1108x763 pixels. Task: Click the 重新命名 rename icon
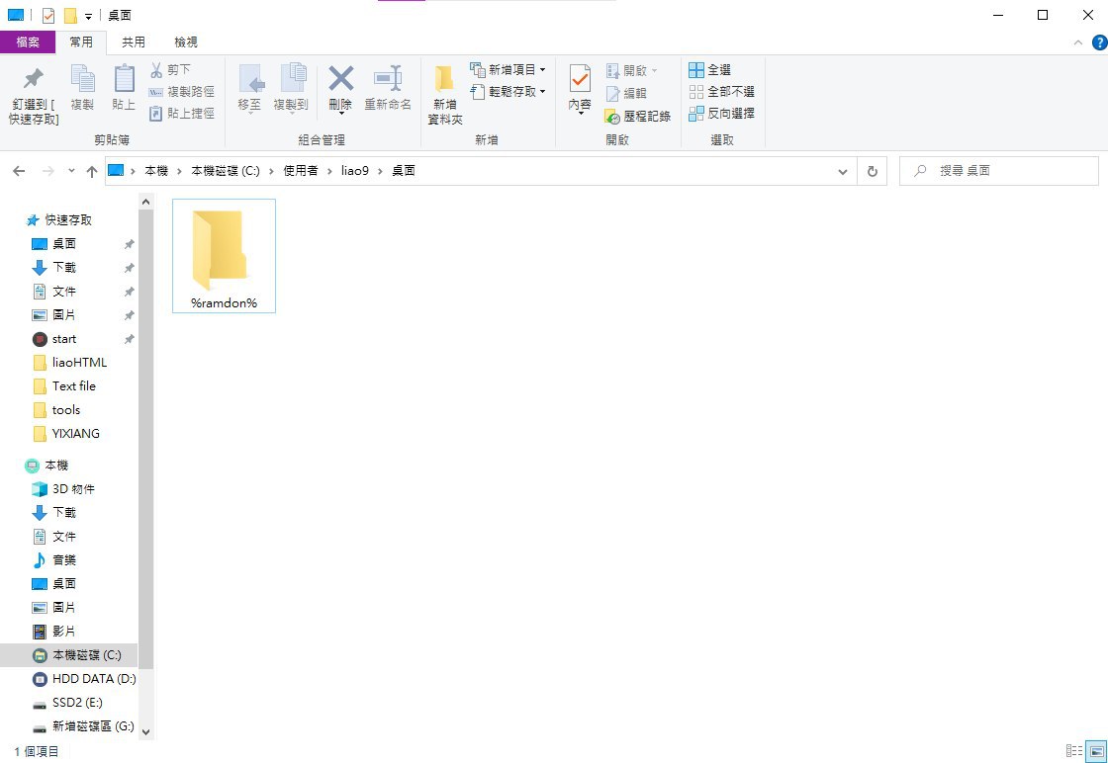[388, 79]
